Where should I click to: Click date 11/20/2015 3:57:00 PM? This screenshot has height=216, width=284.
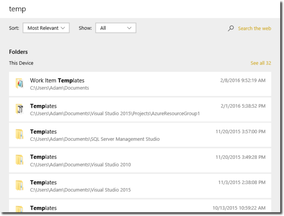(x=240, y=131)
